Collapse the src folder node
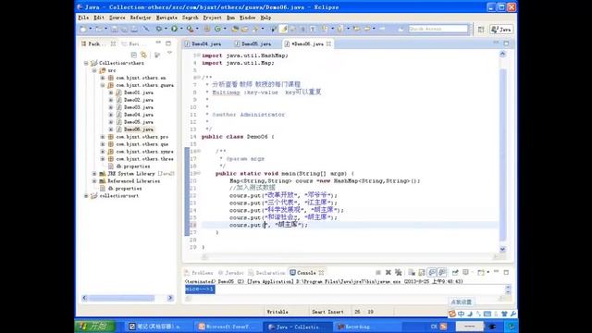The width and height of the screenshot is (592, 333). coord(94,70)
